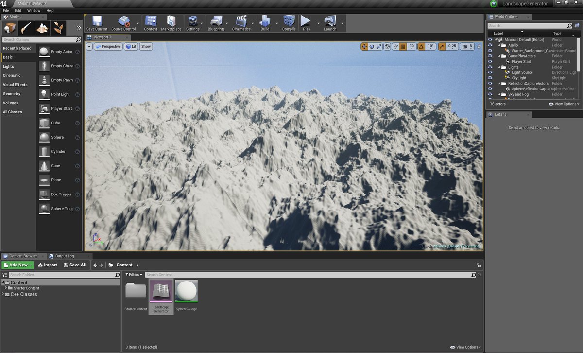Toggle rotation snapping in viewport

421,46
